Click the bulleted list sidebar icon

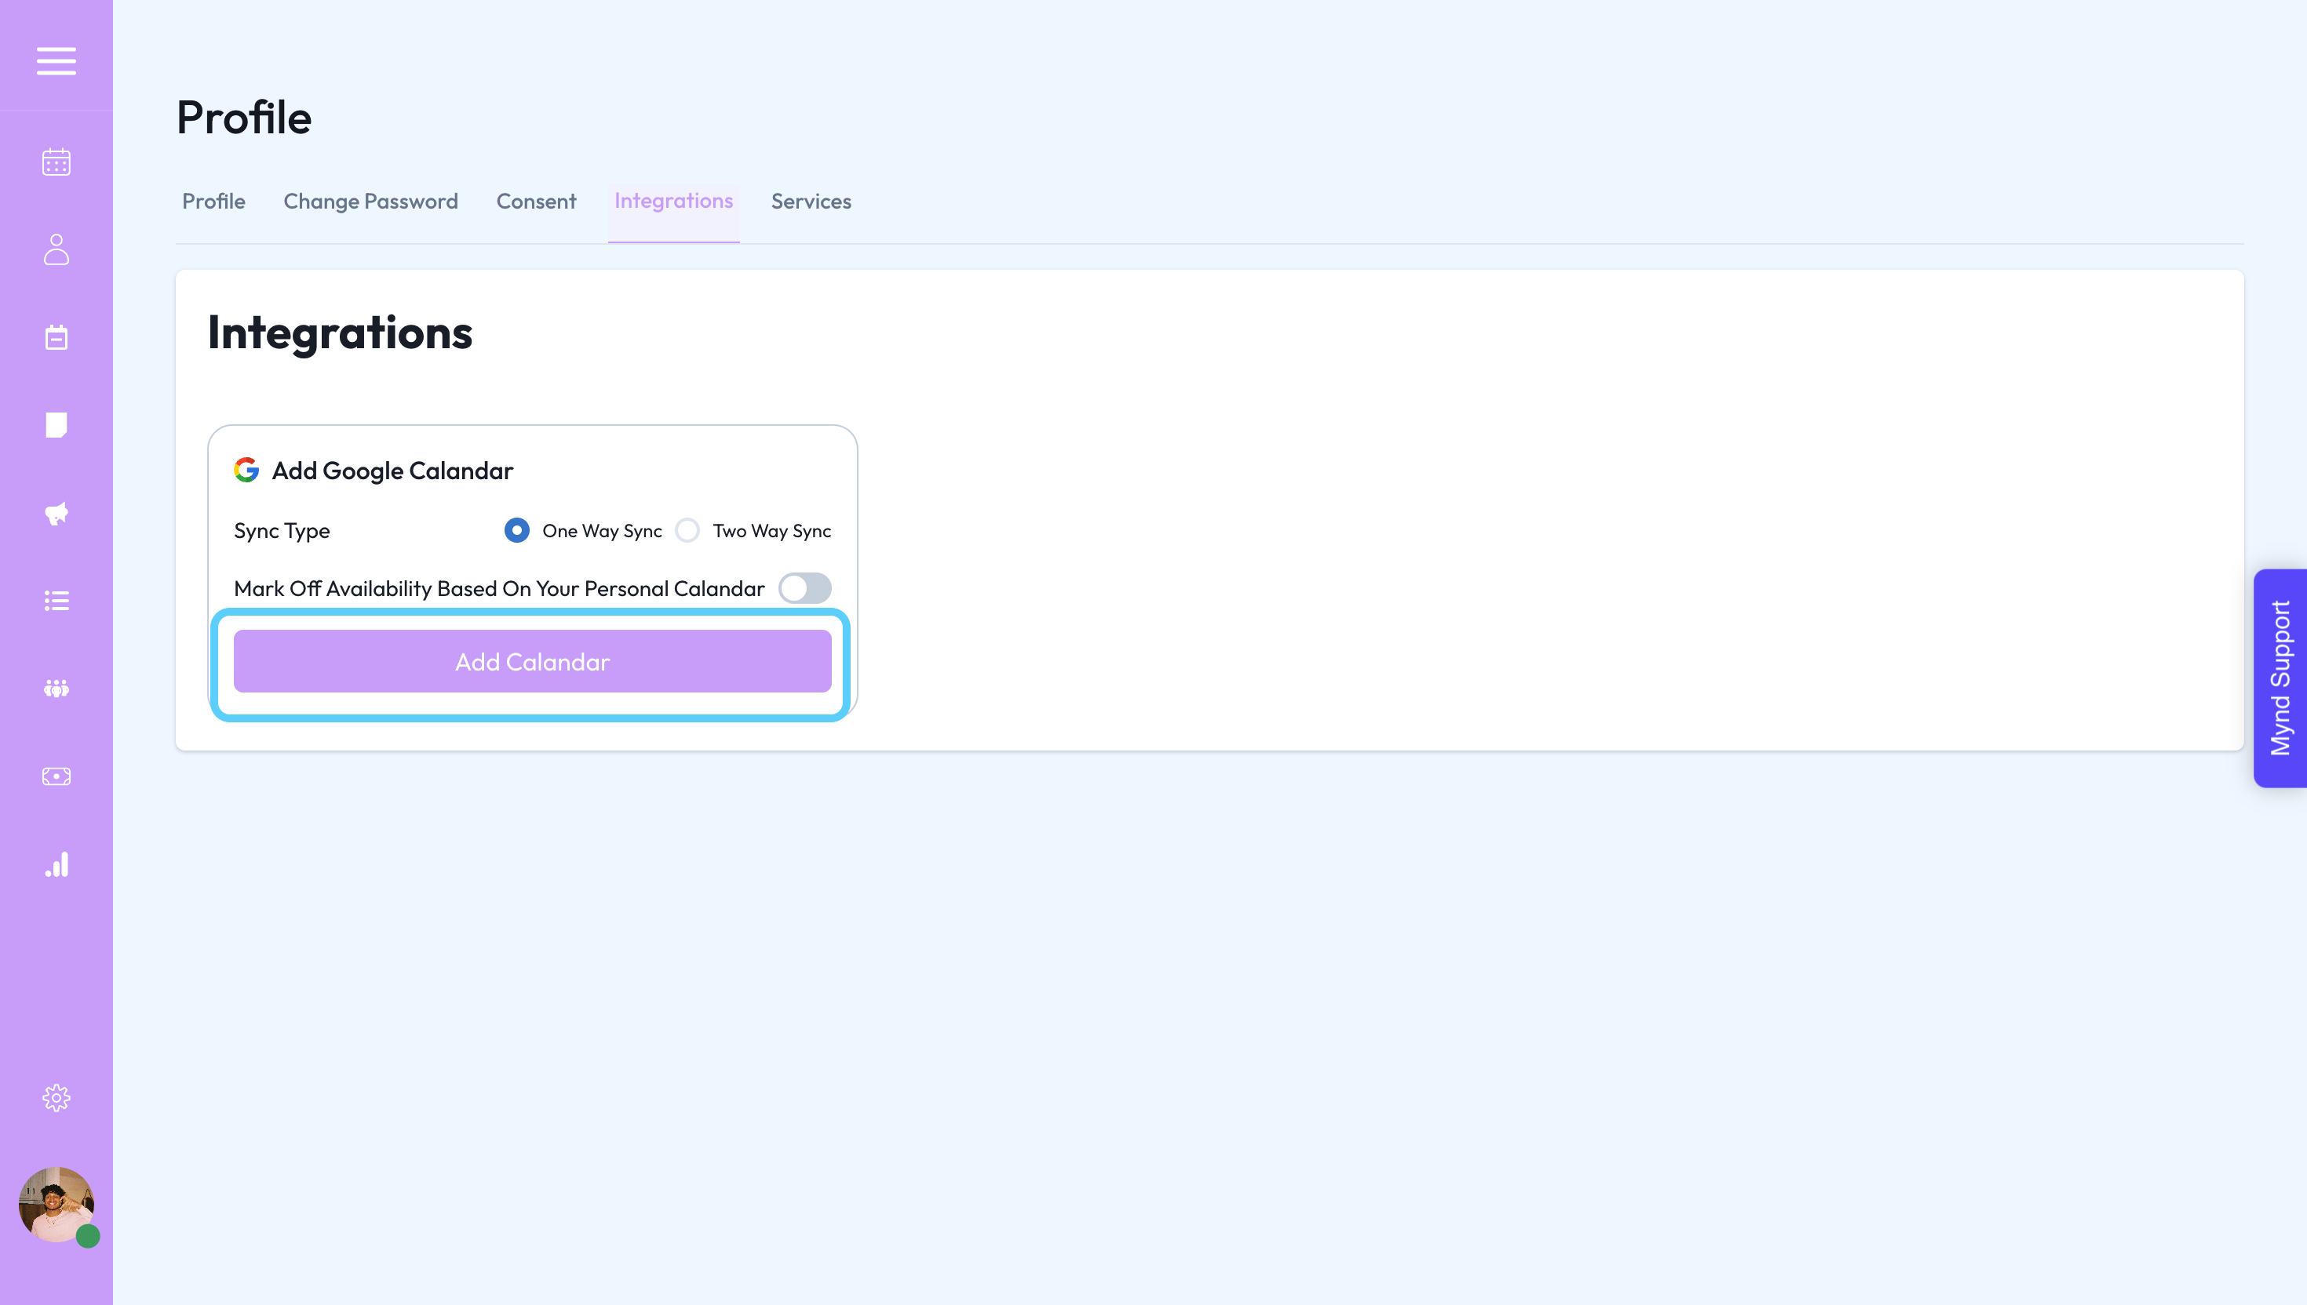[56, 601]
